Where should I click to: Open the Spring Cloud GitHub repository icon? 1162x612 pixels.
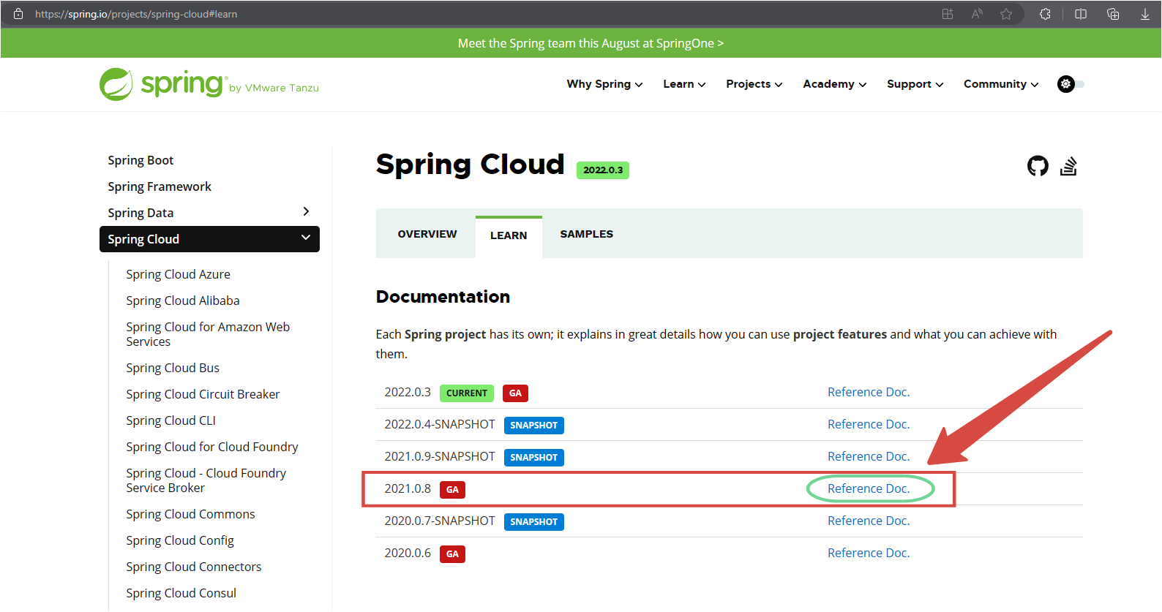pyautogui.click(x=1038, y=167)
